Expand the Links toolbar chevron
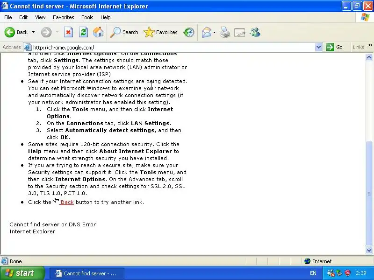374x280 pixels. (370, 45)
